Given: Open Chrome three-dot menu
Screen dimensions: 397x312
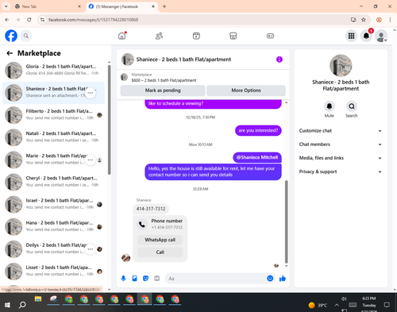Looking at the screenshot, I should [390, 20].
